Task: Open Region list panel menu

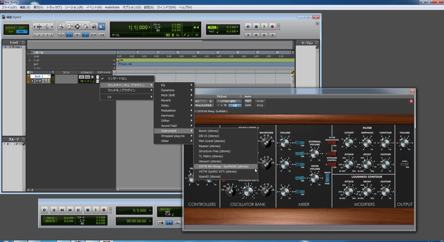Action: coord(317,43)
